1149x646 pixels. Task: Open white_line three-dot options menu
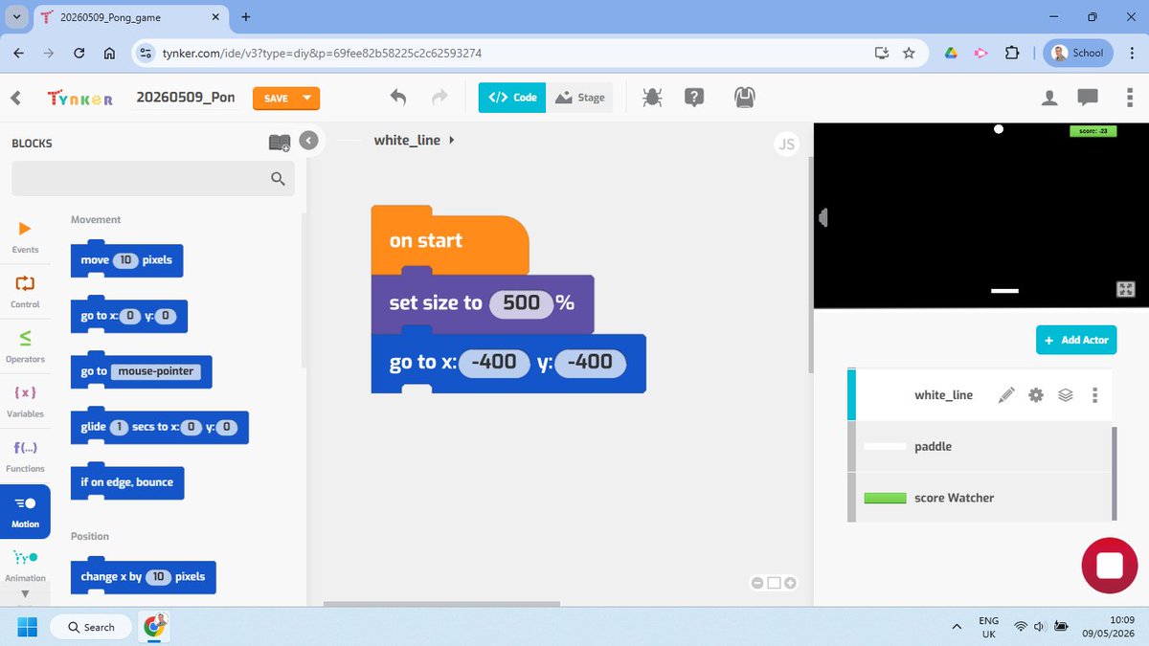pyautogui.click(x=1094, y=395)
